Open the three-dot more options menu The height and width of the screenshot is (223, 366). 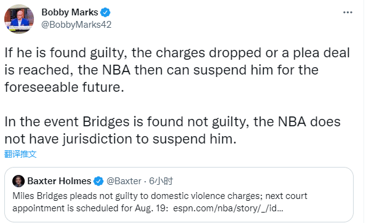[x=347, y=12]
